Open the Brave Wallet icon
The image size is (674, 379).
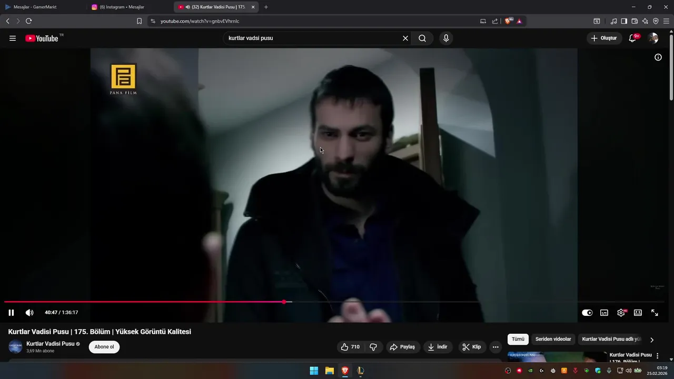click(635, 21)
